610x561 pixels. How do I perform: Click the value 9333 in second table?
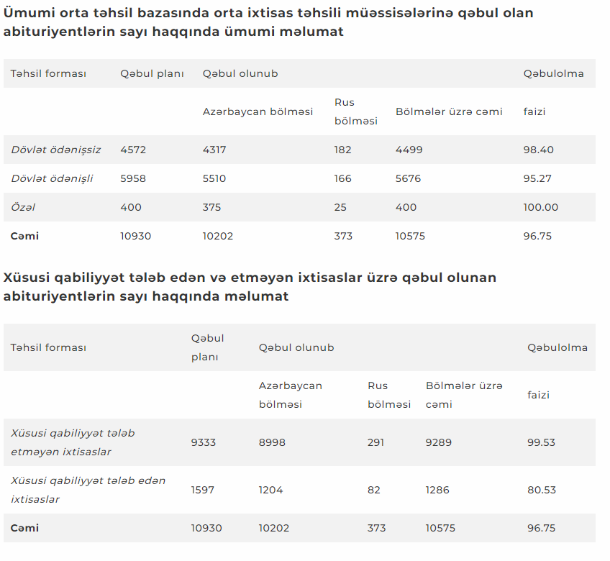click(204, 442)
